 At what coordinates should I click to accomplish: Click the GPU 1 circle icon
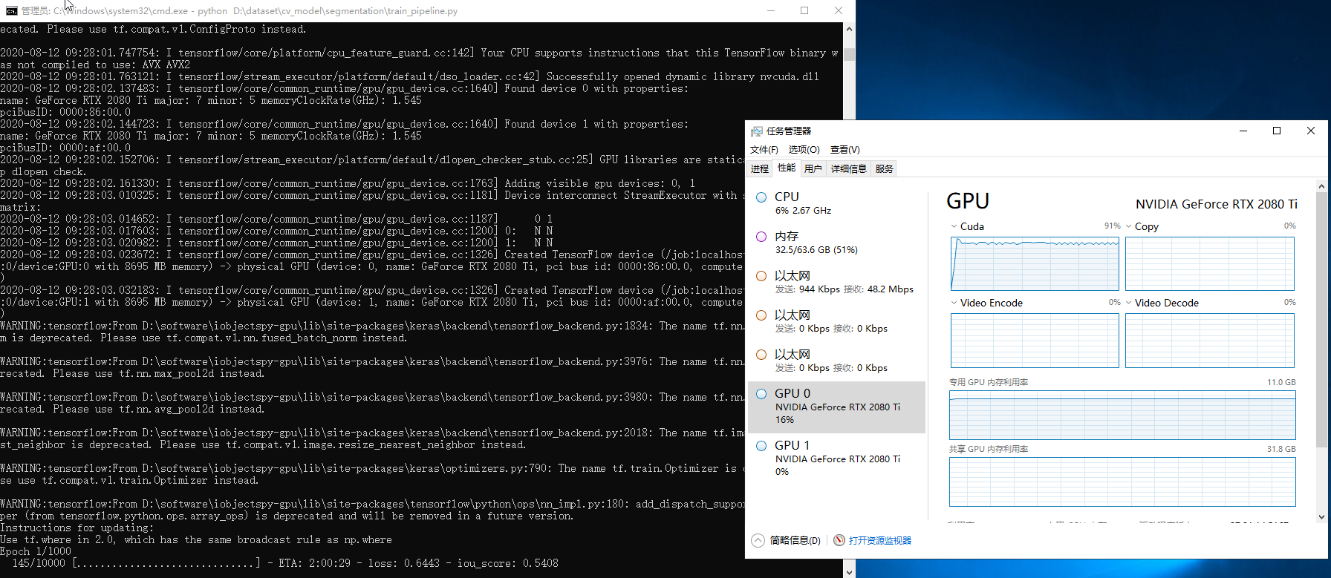pyautogui.click(x=761, y=446)
